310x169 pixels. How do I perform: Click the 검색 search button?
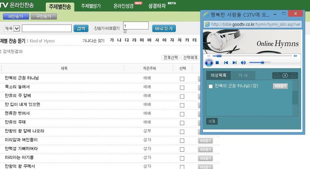pyautogui.click(x=81, y=28)
